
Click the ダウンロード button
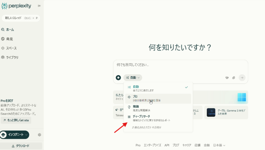(x=21, y=146)
